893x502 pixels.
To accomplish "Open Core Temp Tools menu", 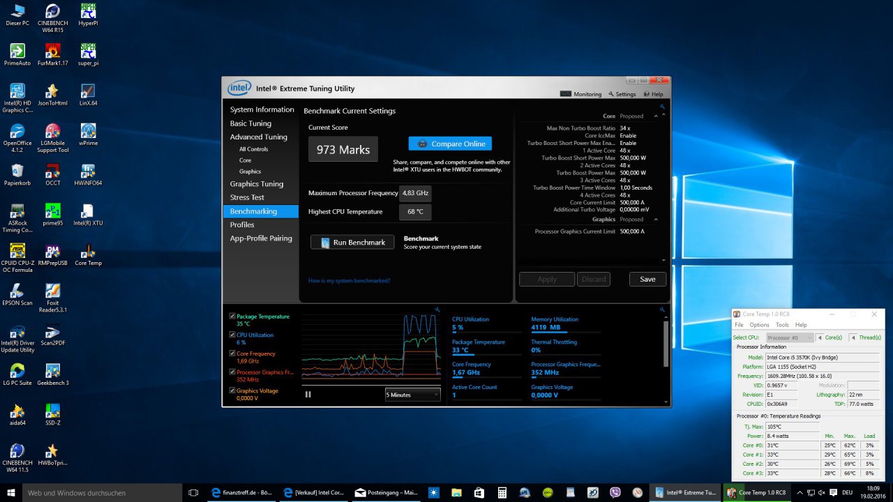I will [x=782, y=325].
